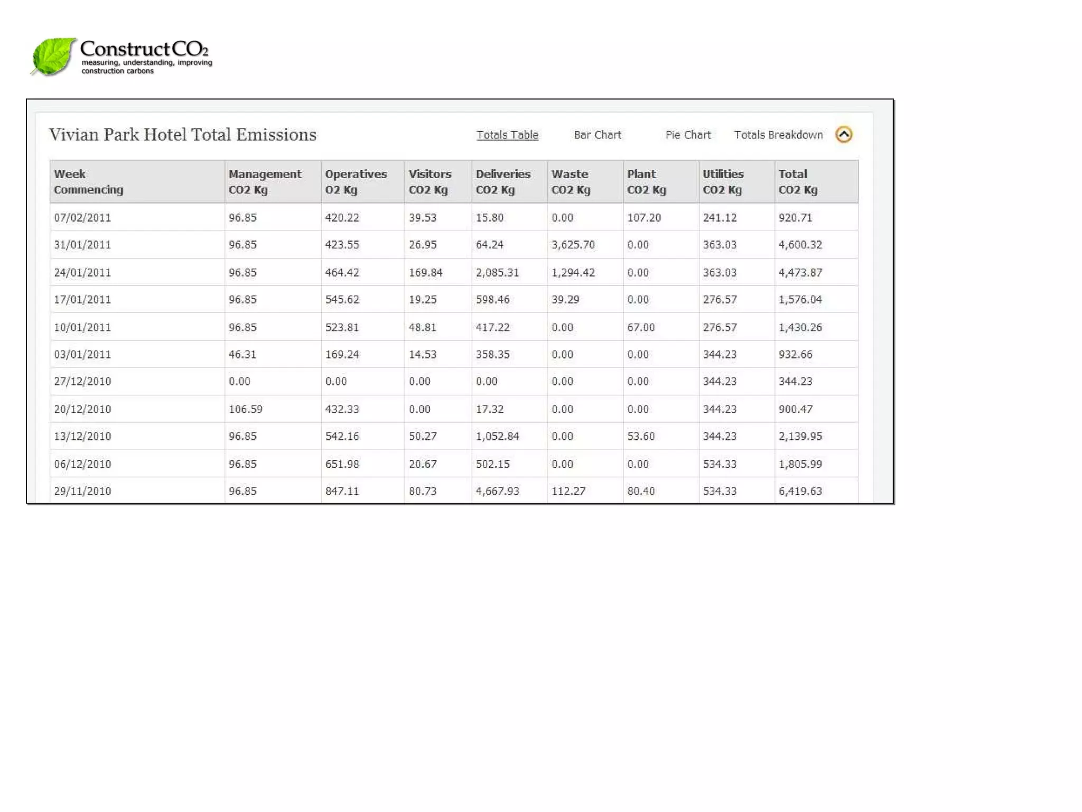Image resolution: width=1082 pixels, height=812 pixels.
Task: Click the Plant CO2 Kg header
Action: point(646,181)
